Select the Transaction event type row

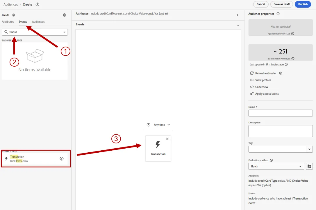(x=35, y=159)
